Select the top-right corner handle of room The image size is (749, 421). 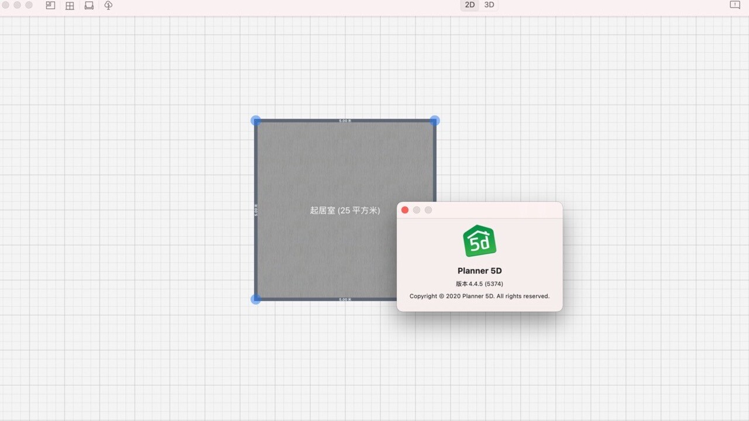(x=434, y=120)
